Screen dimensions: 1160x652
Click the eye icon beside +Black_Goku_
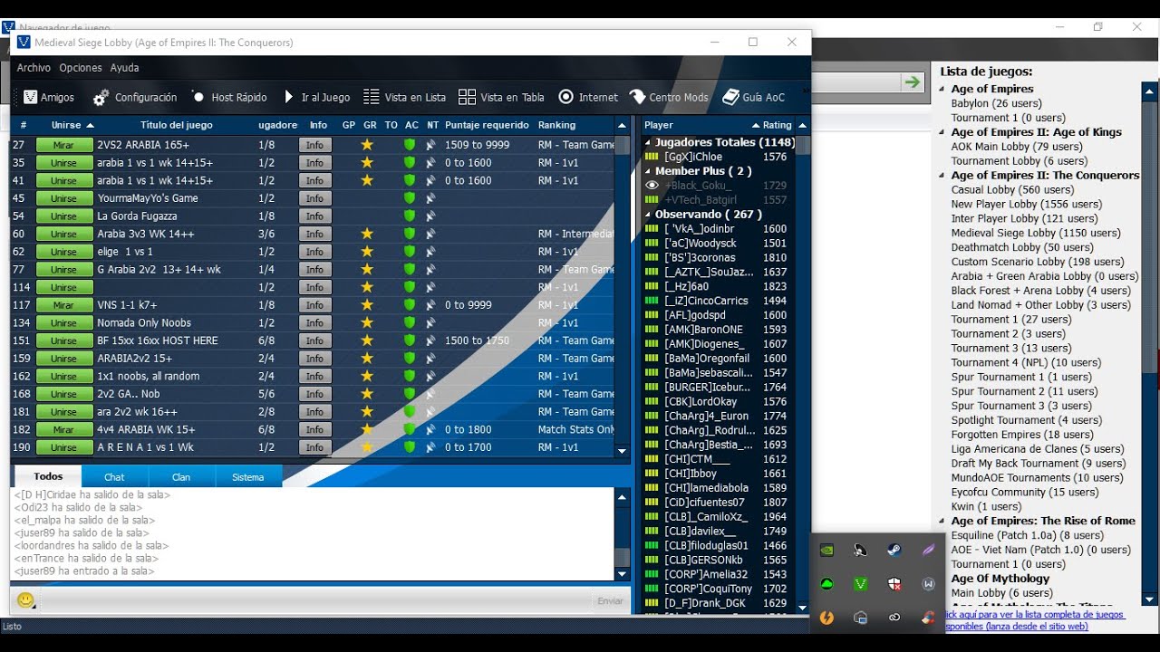tap(651, 186)
